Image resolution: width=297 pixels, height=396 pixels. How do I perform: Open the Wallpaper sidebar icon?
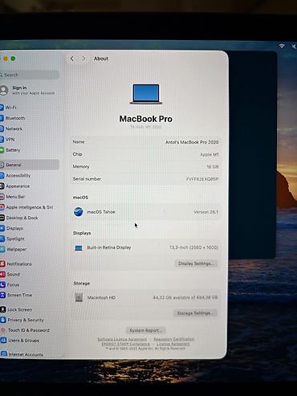[2, 249]
